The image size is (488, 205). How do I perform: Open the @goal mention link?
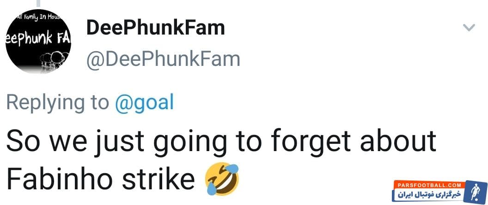(144, 102)
